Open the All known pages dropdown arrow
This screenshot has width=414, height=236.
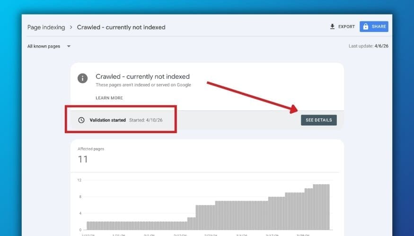[69, 46]
